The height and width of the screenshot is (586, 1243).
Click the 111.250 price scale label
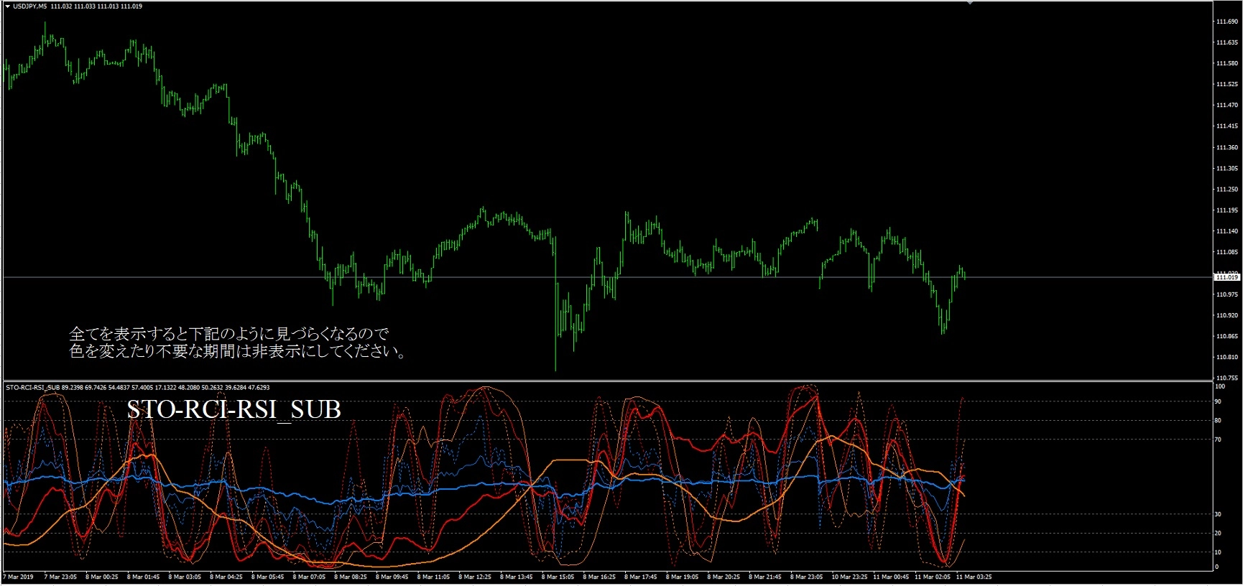pos(1226,189)
